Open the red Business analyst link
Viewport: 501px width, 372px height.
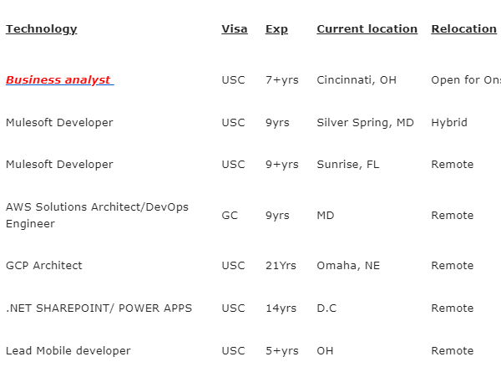click(x=58, y=80)
